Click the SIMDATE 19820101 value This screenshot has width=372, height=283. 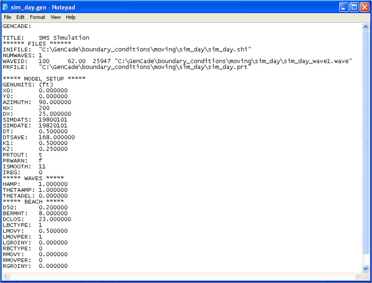[x=53, y=125]
